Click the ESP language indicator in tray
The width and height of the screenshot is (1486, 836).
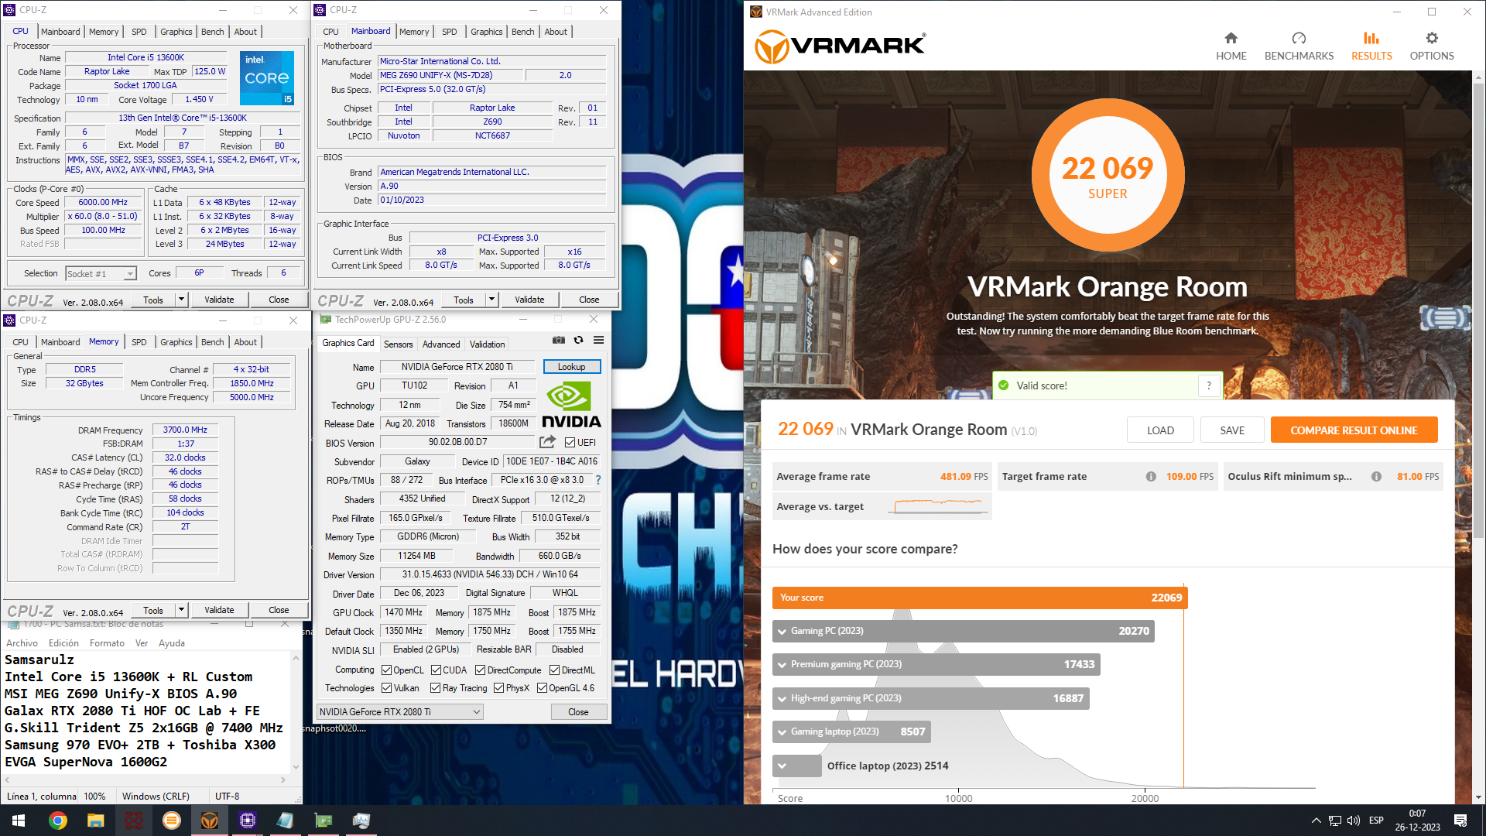(1376, 821)
